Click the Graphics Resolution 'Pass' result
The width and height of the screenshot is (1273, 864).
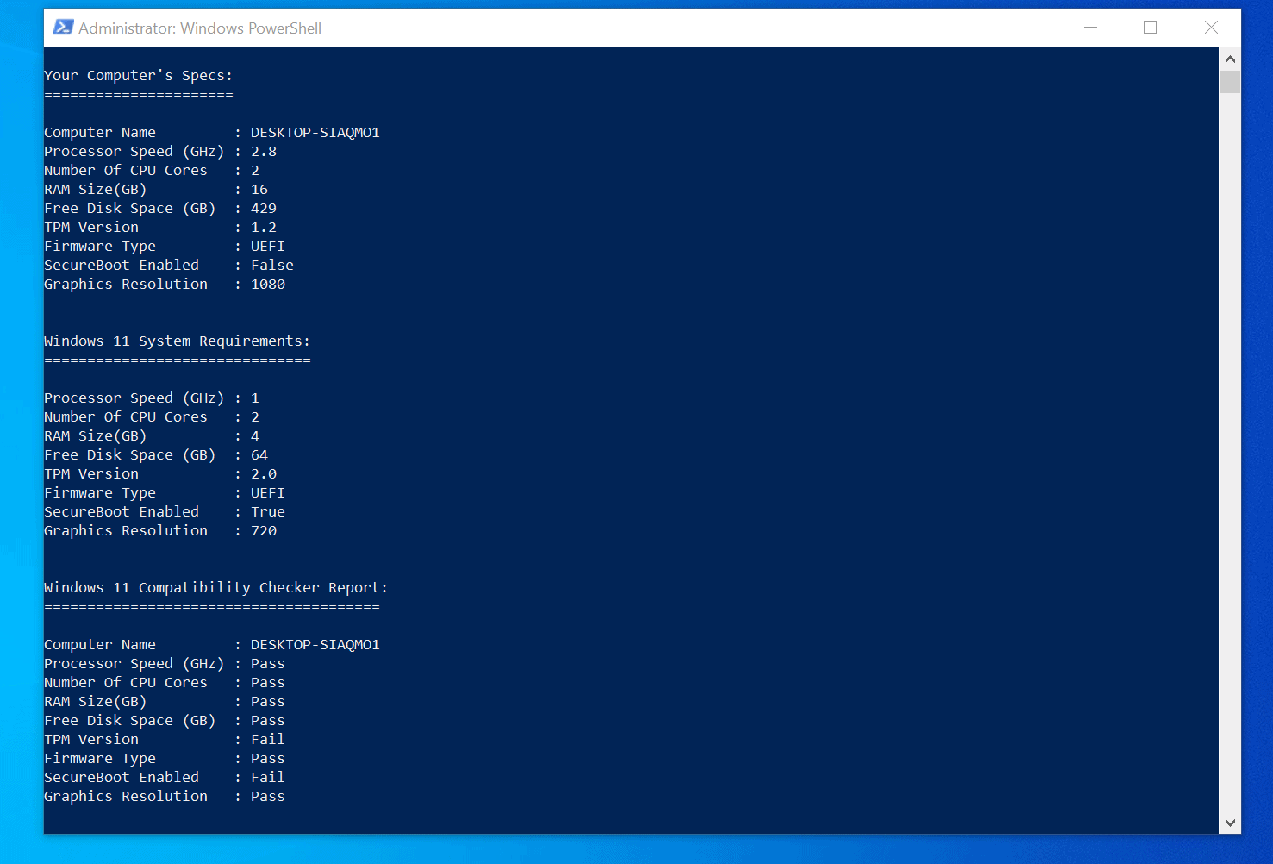point(268,797)
